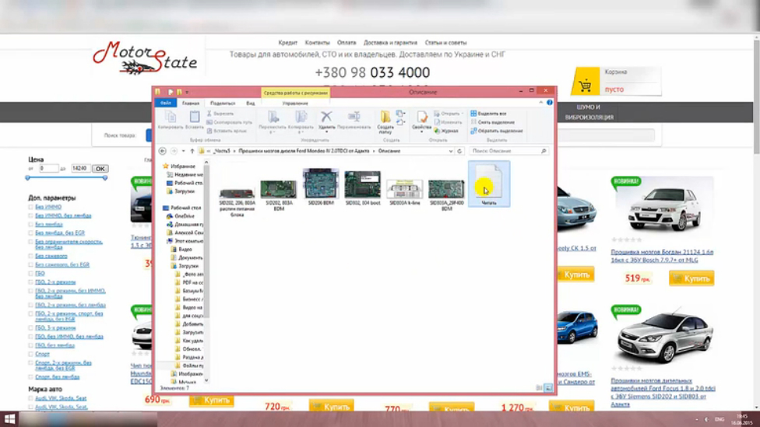Open Кредит in website top menu
The image size is (760, 427).
[x=288, y=43]
